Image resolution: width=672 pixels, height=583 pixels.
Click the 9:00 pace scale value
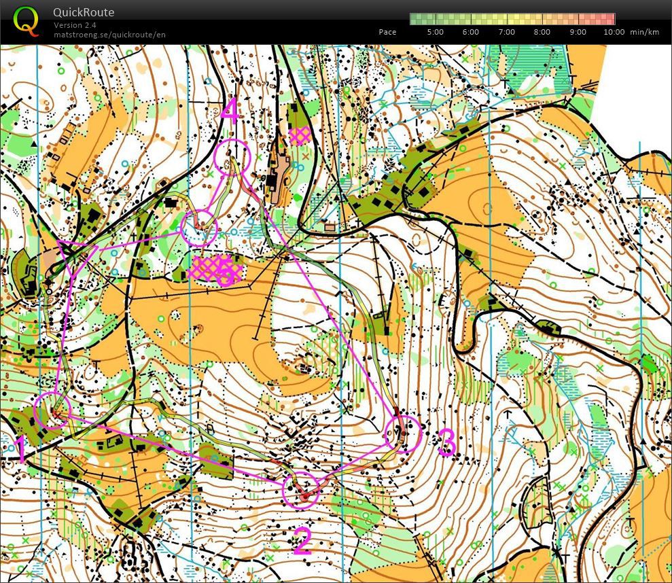578,32
